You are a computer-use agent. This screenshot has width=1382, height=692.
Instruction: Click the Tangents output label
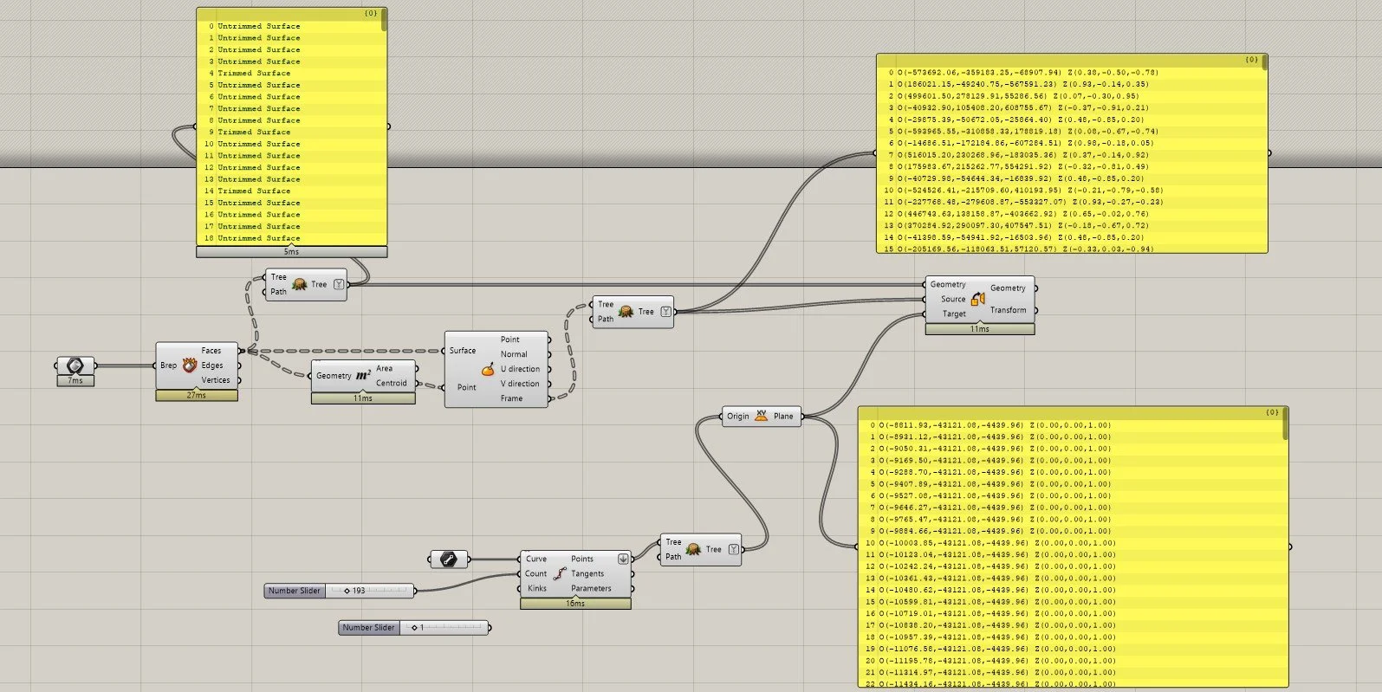(587, 573)
